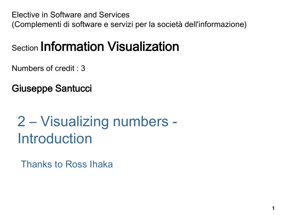Select the Italian subtitle in parentheses

(129, 25)
